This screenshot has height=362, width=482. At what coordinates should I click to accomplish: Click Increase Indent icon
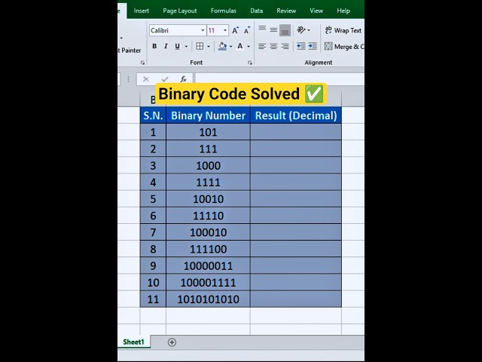tap(313, 46)
